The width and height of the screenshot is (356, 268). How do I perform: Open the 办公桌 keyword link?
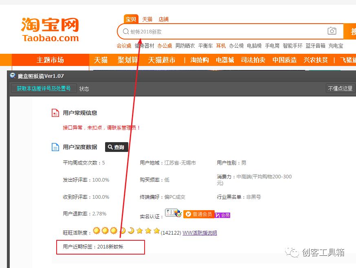165,46
